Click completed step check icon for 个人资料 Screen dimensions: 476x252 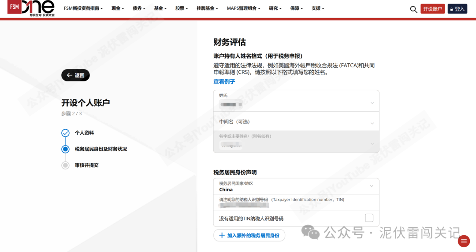point(65,133)
